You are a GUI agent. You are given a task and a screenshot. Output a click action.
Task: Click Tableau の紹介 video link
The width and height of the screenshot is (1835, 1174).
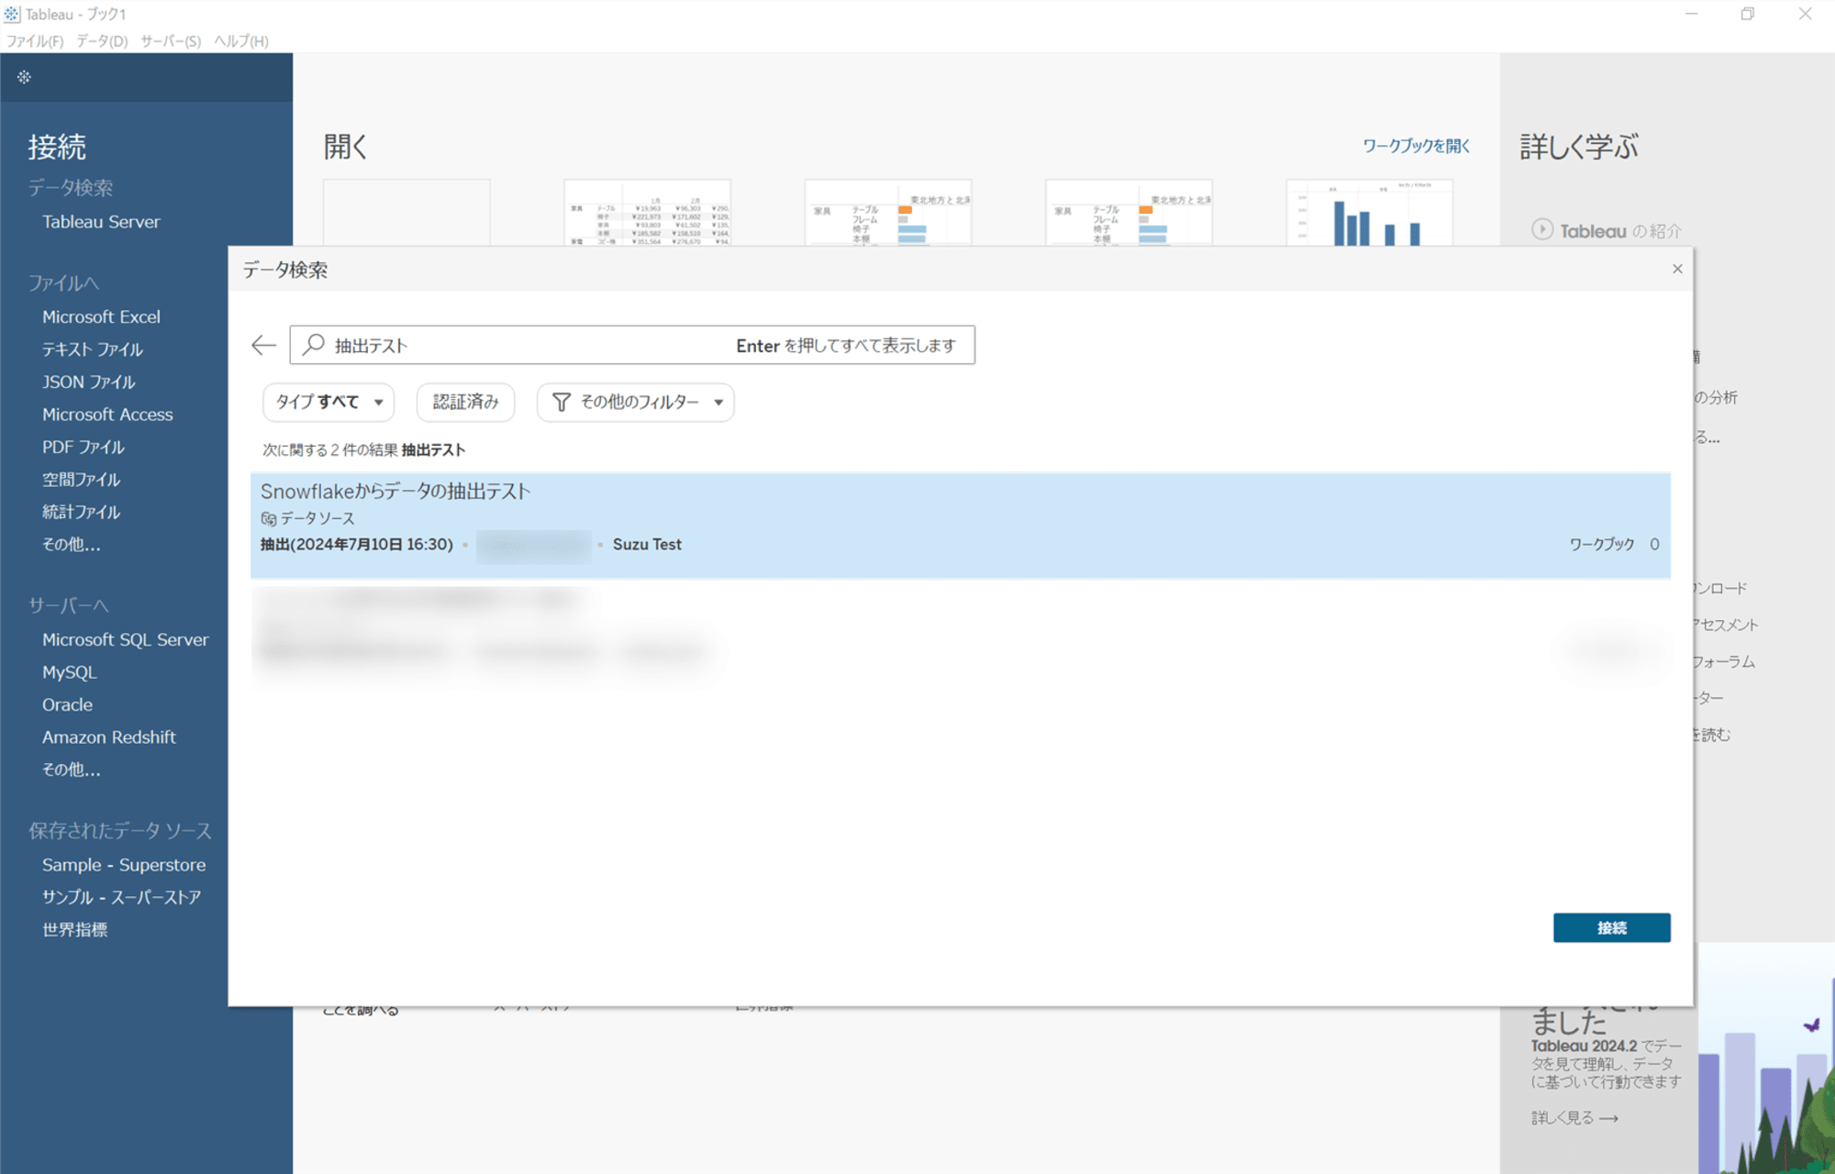pyautogui.click(x=1620, y=231)
